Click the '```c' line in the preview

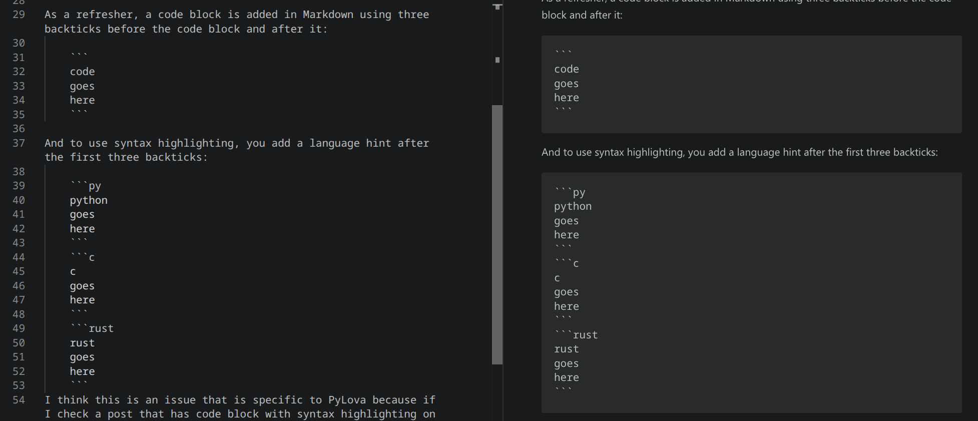coord(566,263)
